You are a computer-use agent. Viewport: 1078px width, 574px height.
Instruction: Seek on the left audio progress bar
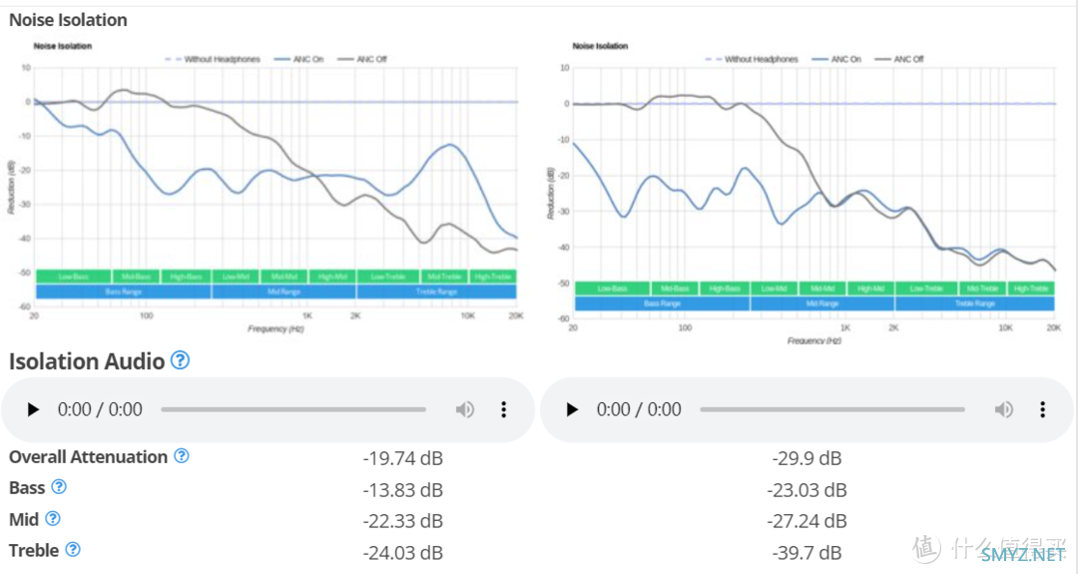(293, 409)
